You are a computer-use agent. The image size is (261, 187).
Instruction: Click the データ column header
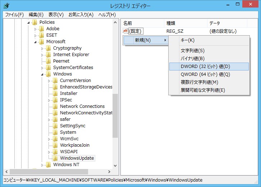pyautogui.click(x=227, y=23)
